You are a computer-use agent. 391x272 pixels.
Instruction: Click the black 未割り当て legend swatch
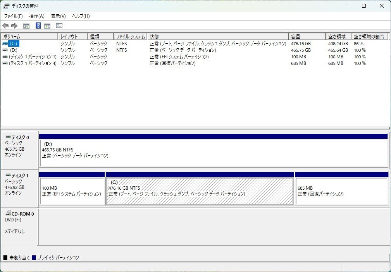5,258
